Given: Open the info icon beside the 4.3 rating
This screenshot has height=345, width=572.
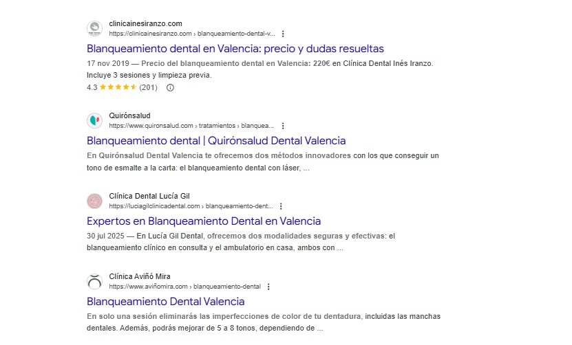Looking at the screenshot, I should [171, 87].
